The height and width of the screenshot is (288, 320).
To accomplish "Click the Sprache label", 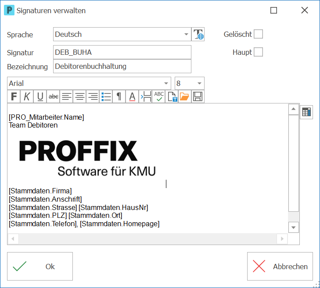I will tap(20, 35).
